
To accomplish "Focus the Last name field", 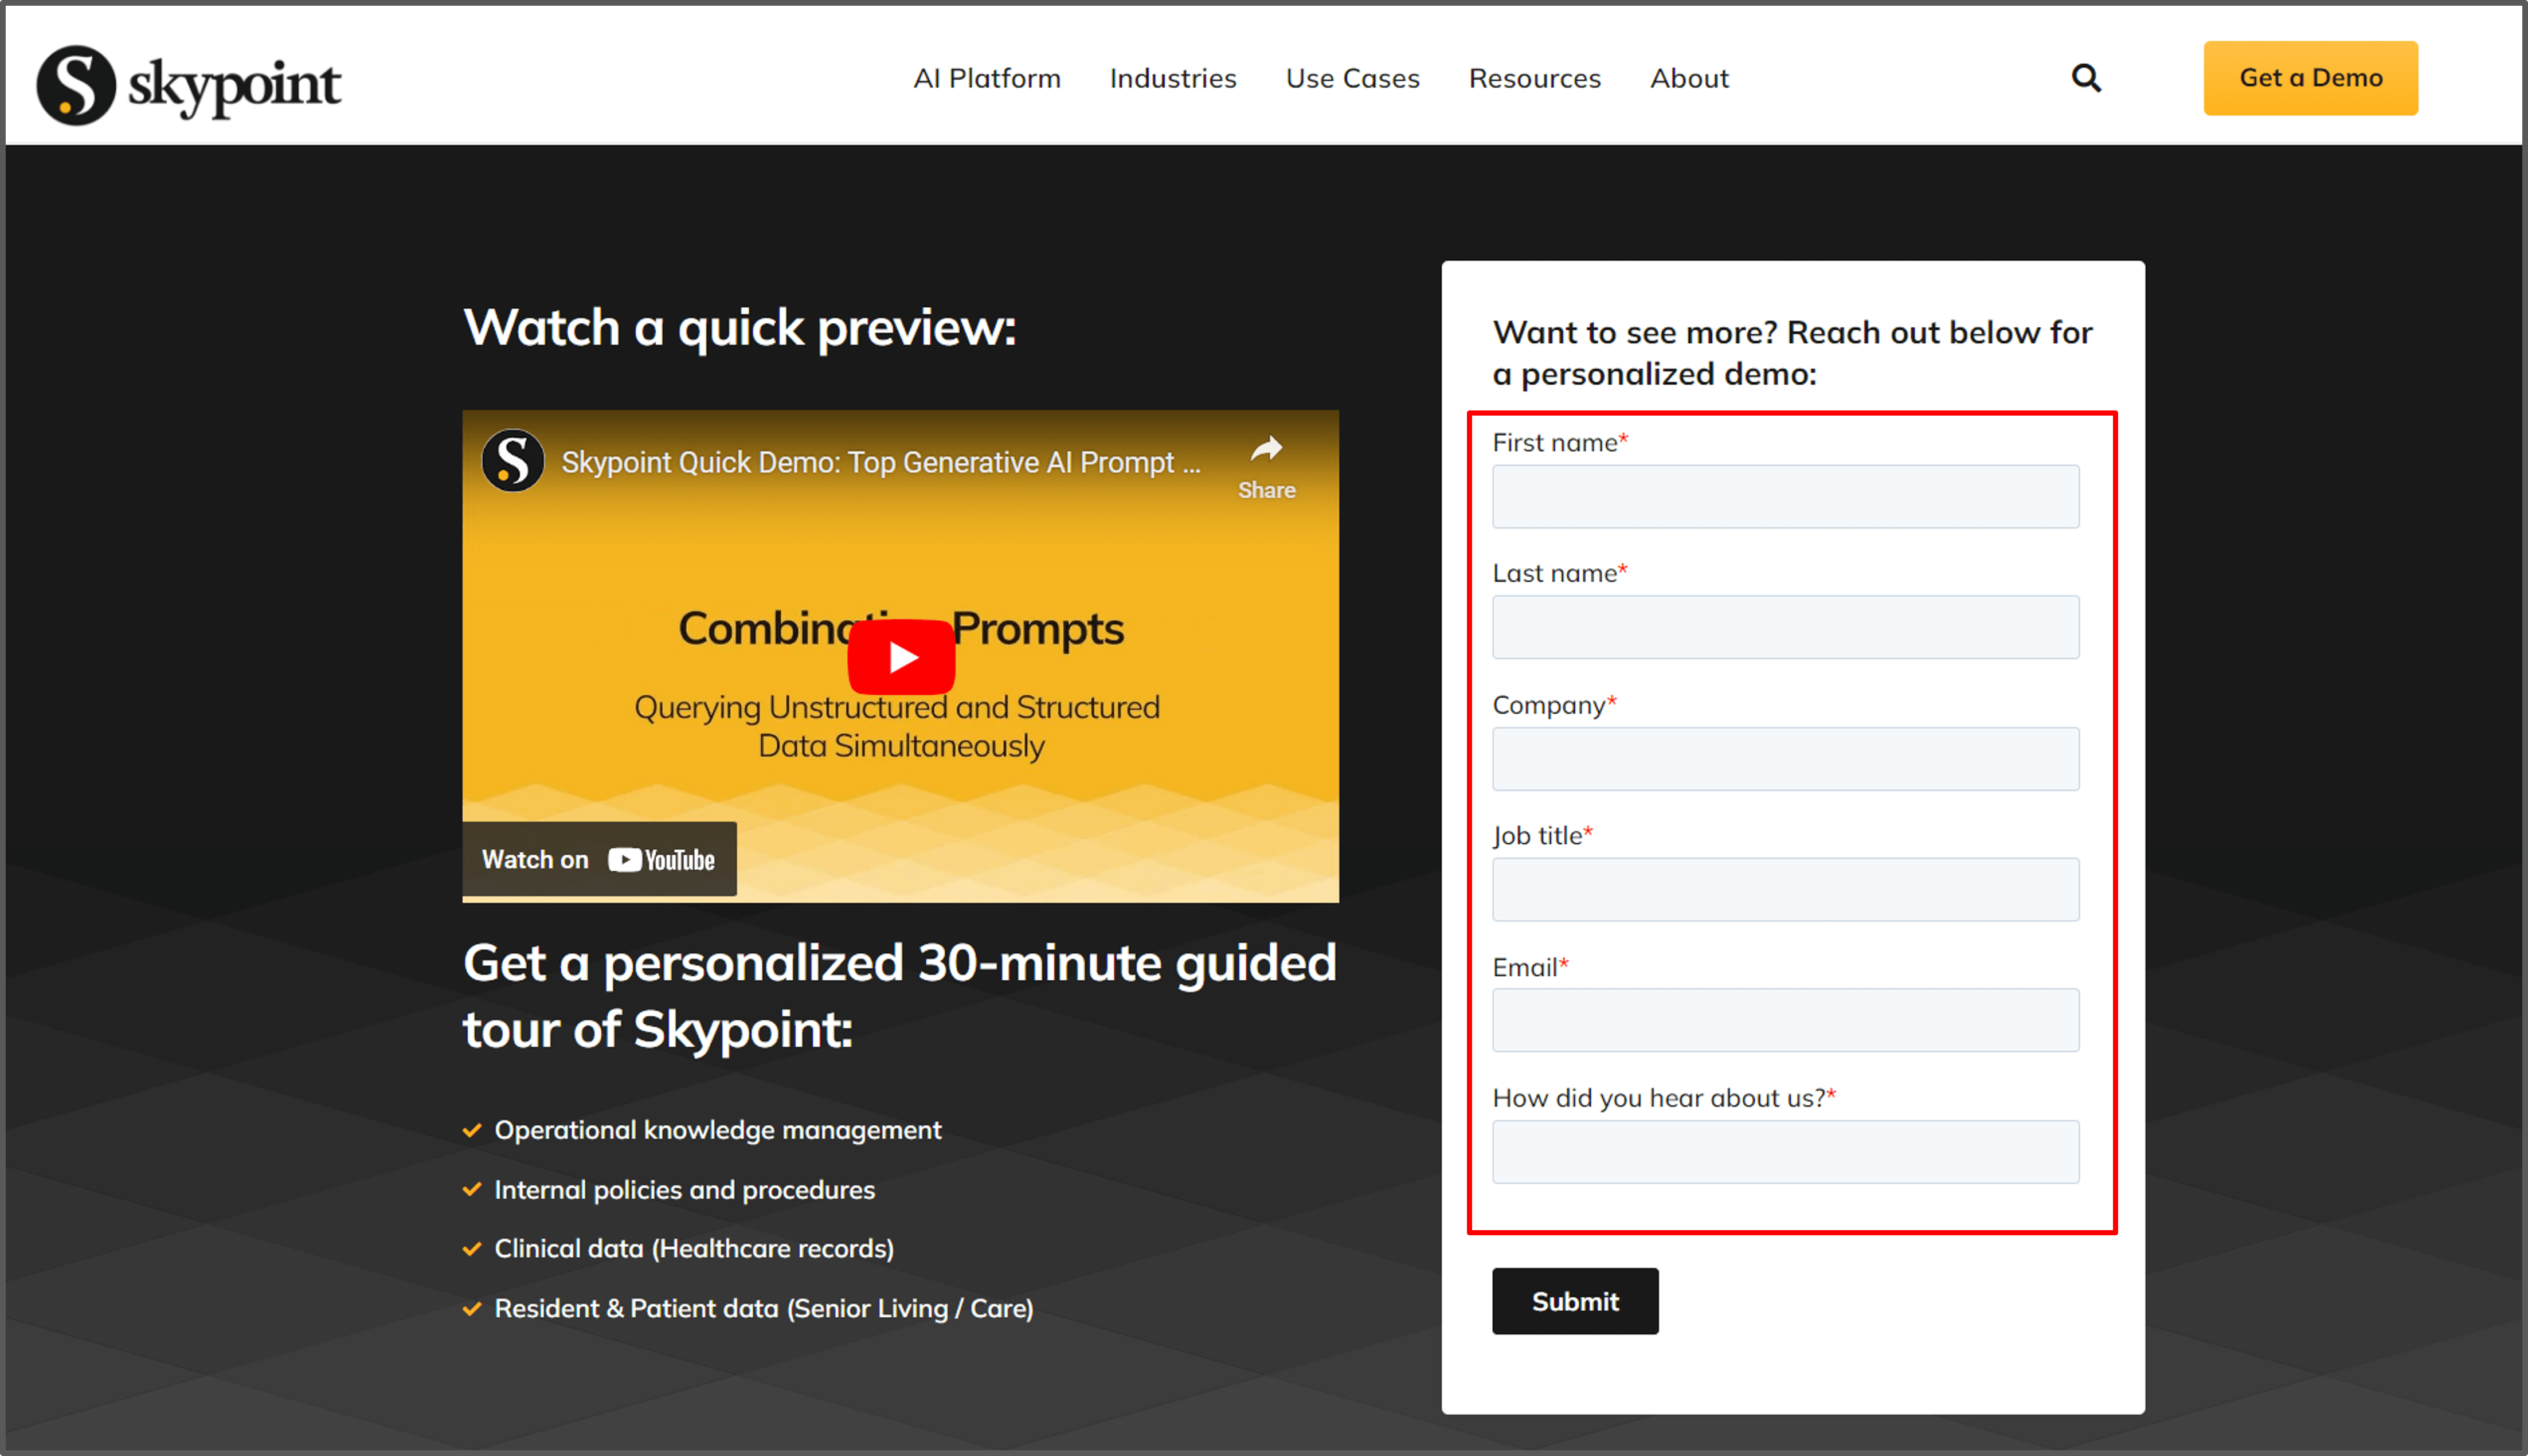I will click(x=1785, y=627).
